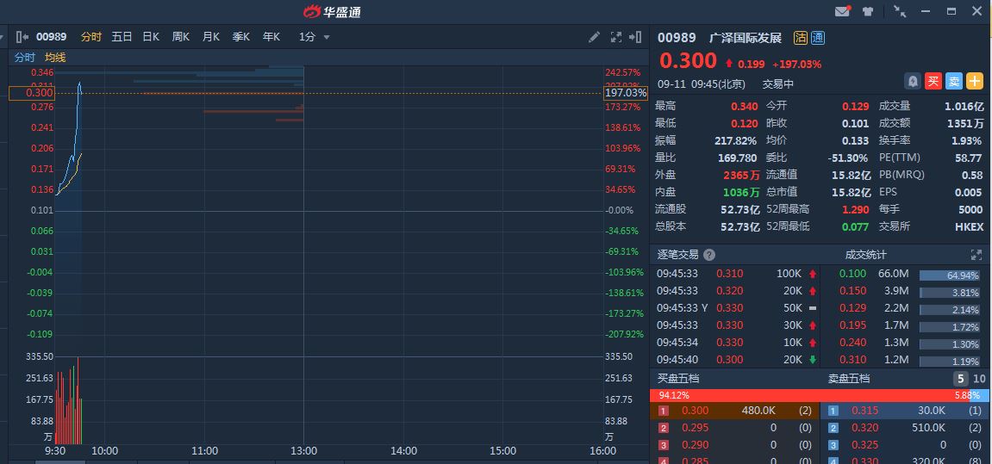Open the mail messages icon
The width and height of the screenshot is (992, 464).
pyautogui.click(x=842, y=10)
